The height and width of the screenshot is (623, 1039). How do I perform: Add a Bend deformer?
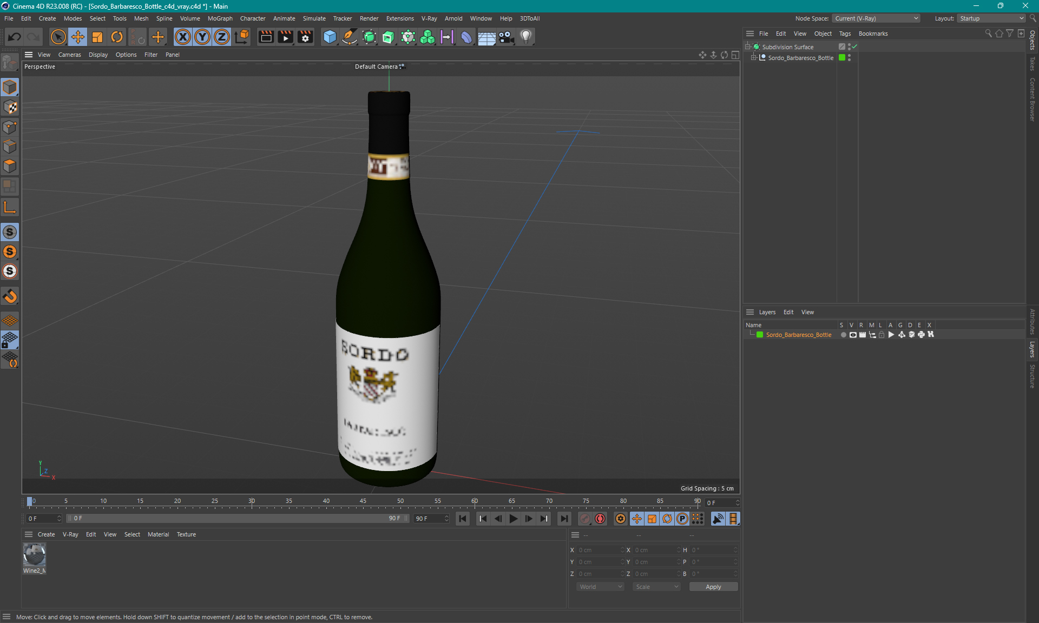[x=466, y=37]
